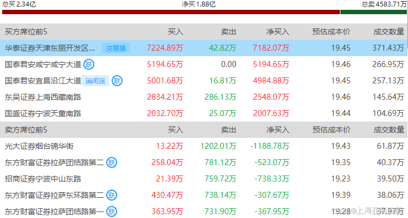Select net value -523.07万
Screen dimensions: 408x218
272,162
